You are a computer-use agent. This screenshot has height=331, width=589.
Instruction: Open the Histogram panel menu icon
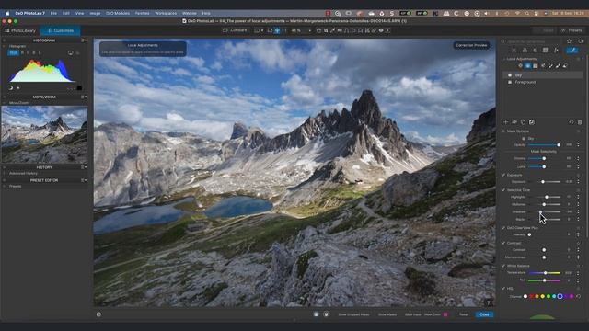point(84,40)
